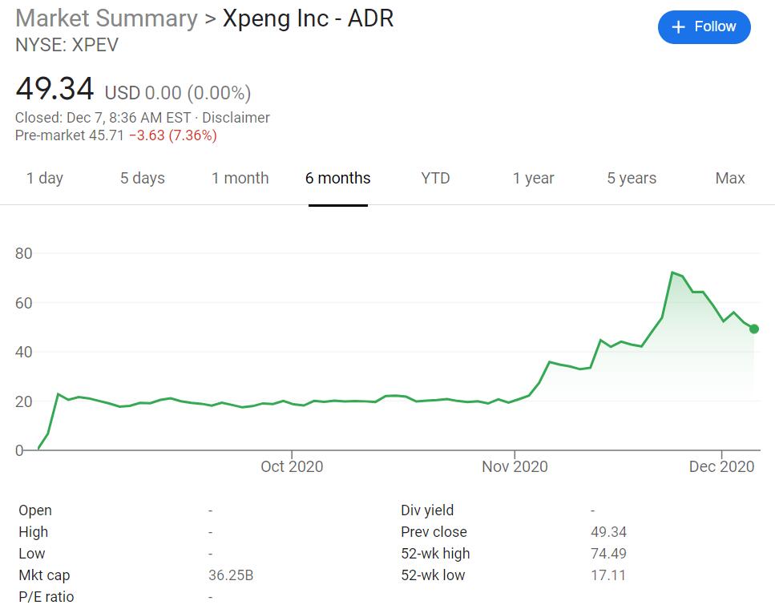Switch to YTD view
The image size is (775, 609).
[435, 178]
